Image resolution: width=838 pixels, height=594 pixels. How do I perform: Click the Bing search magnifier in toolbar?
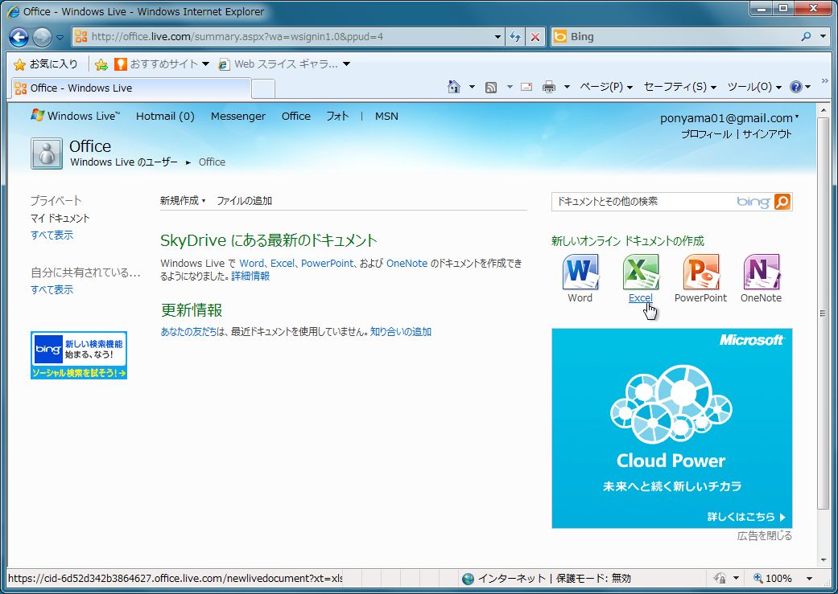click(807, 36)
